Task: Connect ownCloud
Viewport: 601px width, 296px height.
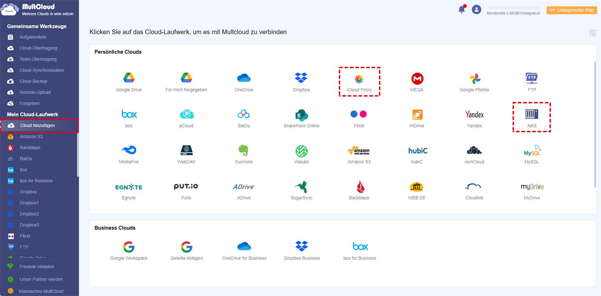Action: click(x=474, y=154)
